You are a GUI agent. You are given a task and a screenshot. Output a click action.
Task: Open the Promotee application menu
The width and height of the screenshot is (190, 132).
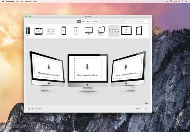(x=10, y=2)
